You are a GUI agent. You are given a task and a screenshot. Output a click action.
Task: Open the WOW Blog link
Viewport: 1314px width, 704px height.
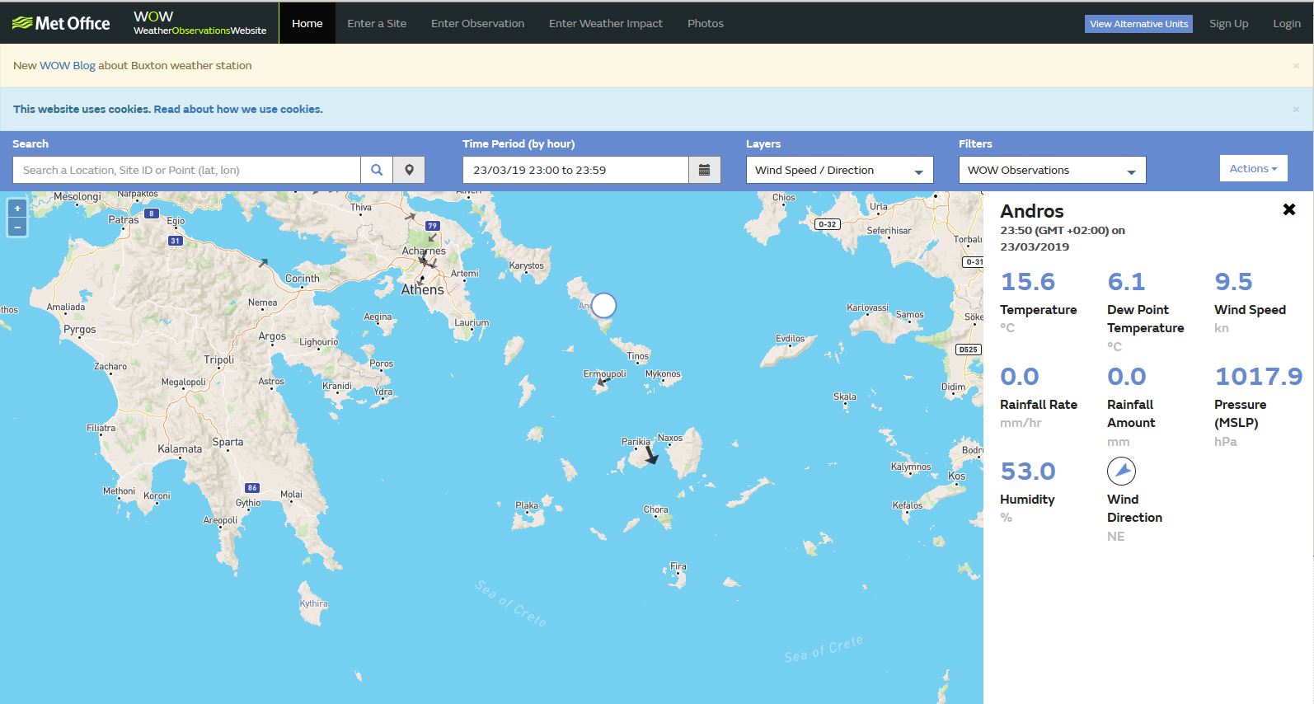[x=68, y=66]
